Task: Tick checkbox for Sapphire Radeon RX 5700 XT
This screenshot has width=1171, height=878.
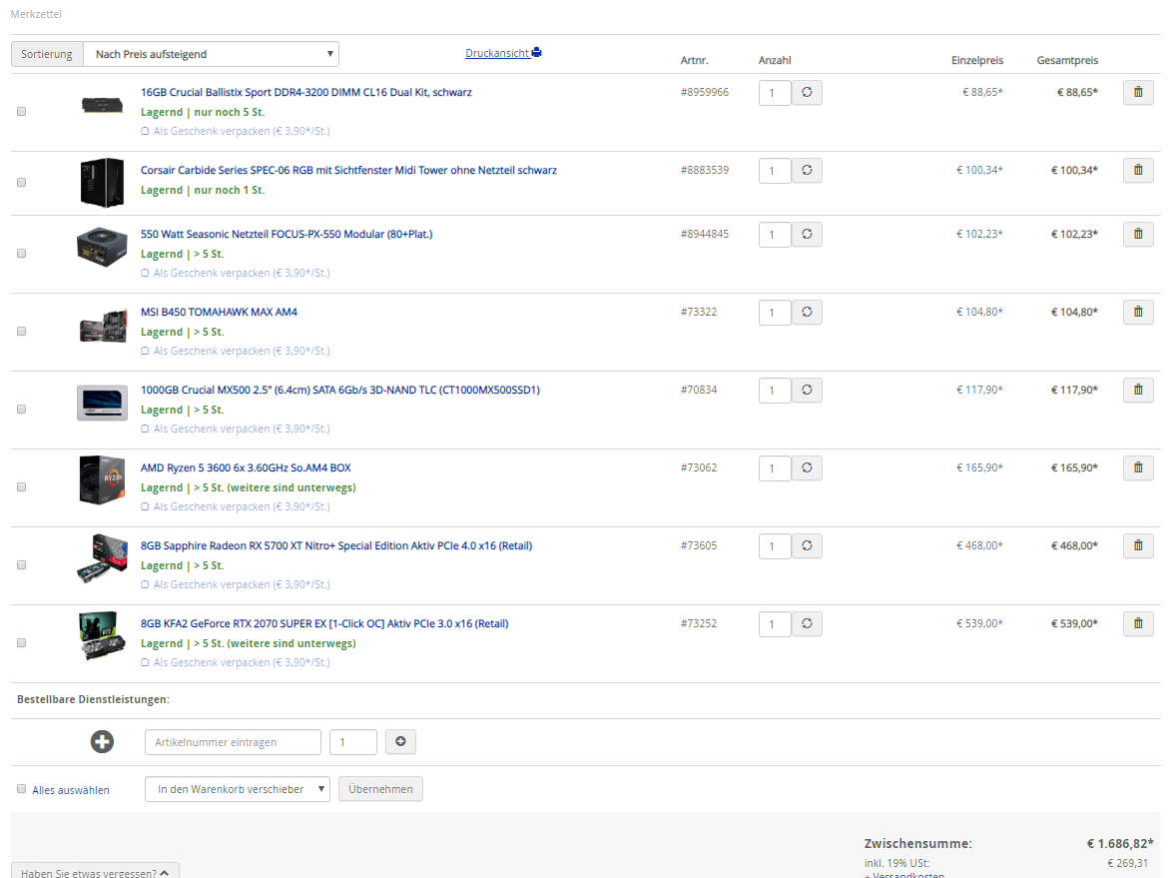Action: [x=22, y=565]
